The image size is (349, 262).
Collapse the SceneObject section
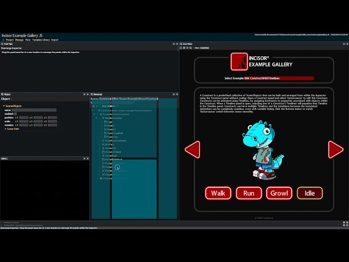[4, 106]
